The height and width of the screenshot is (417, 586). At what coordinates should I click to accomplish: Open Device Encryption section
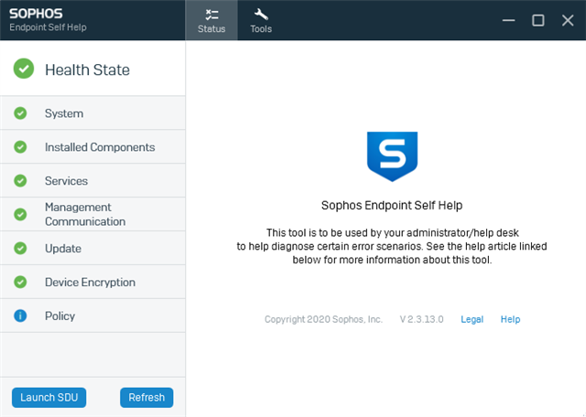pyautogui.click(x=92, y=282)
